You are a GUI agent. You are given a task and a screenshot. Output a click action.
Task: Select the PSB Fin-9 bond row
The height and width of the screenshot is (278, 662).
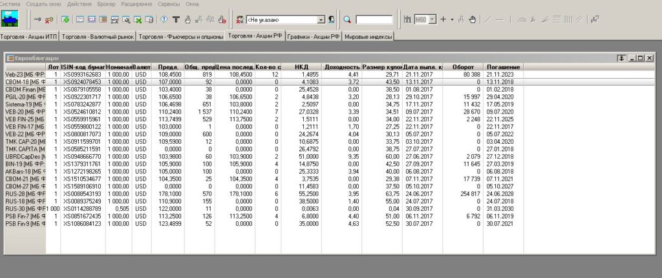[x=329, y=224]
